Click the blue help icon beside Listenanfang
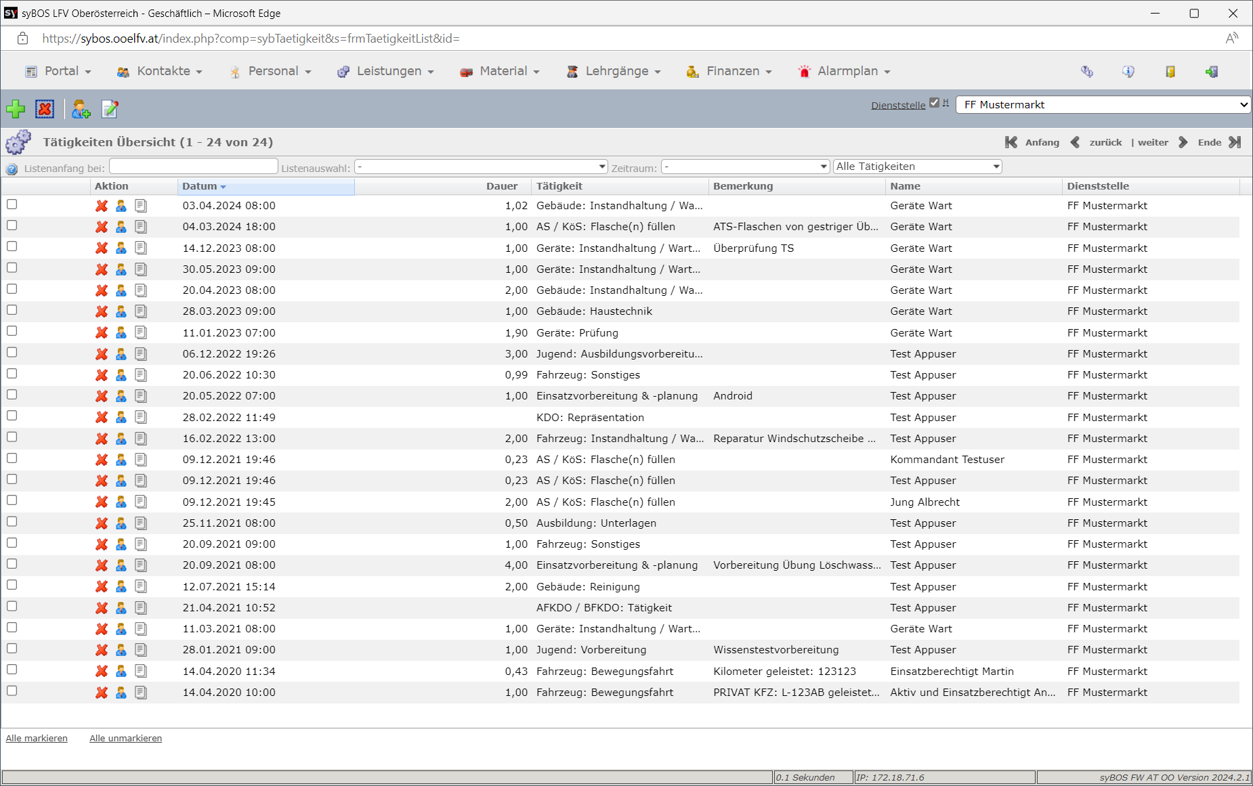This screenshot has width=1253, height=786. click(x=12, y=169)
